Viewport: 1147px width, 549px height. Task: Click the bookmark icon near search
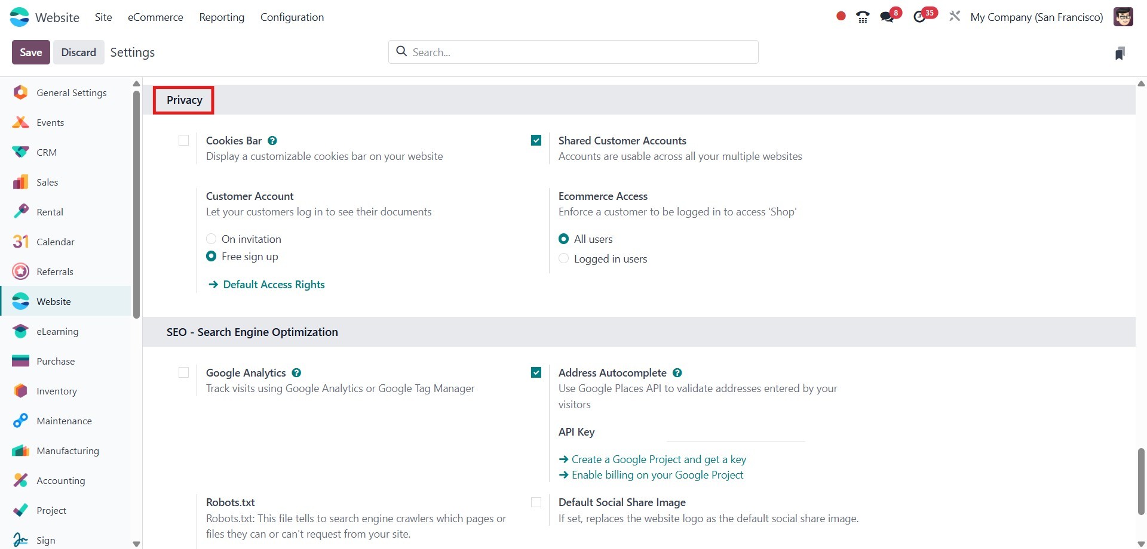(1120, 53)
